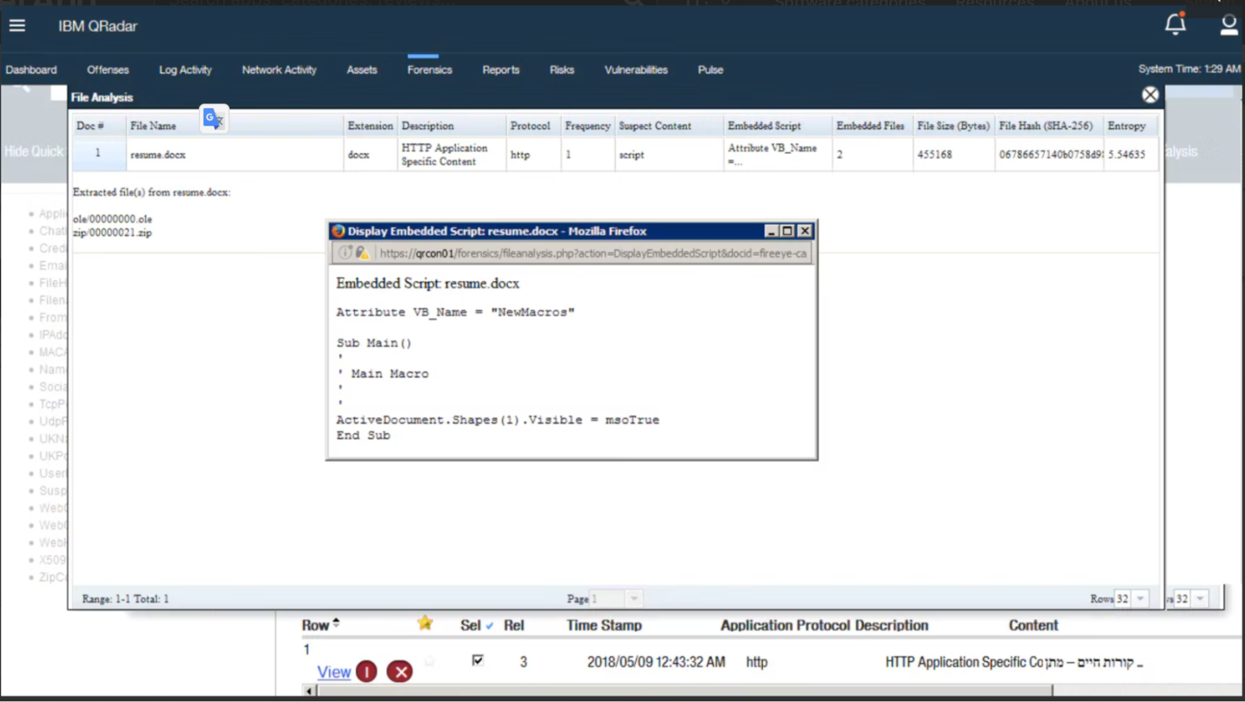Open the notifications bell icon
Viewport: 1245px width, 702px height.
[x=1175, y=25]
